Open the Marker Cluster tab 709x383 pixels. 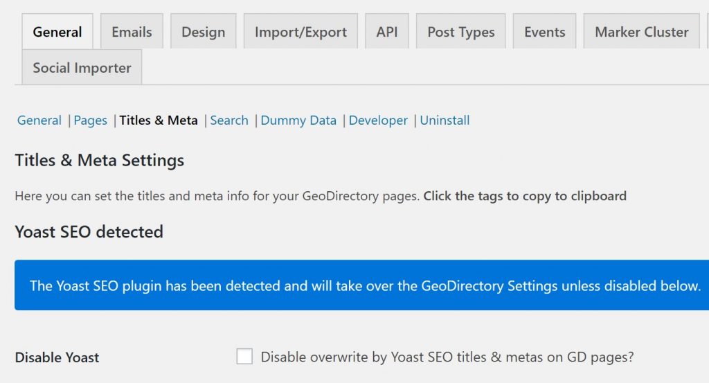(642, 32)
